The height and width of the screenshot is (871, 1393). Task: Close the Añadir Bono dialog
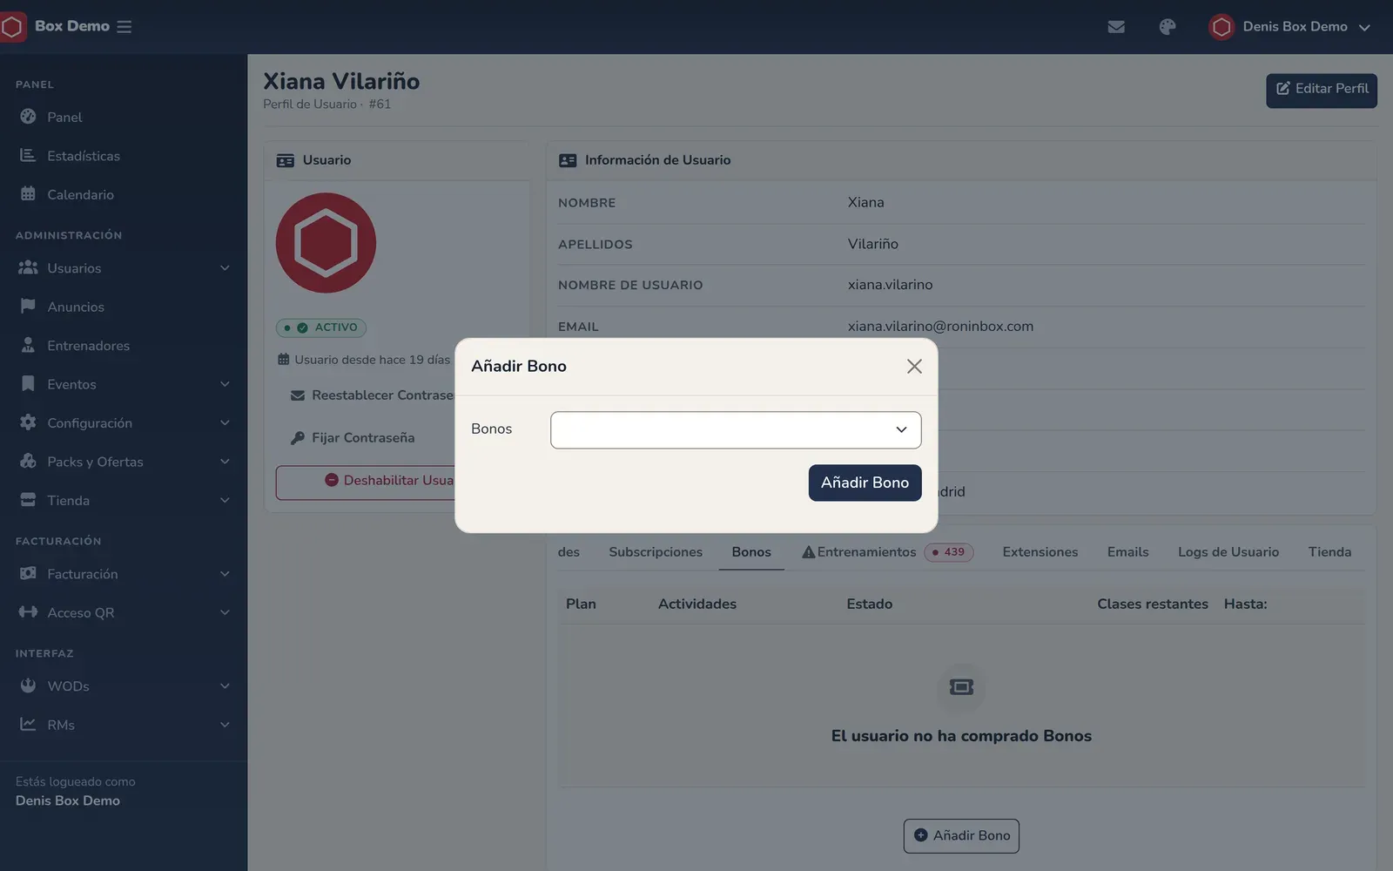point(914,367)
